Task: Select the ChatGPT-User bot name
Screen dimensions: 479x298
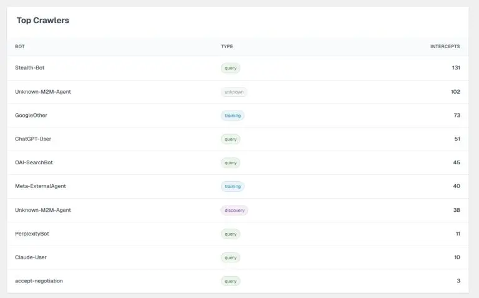Action: click(x=33, y=139)
